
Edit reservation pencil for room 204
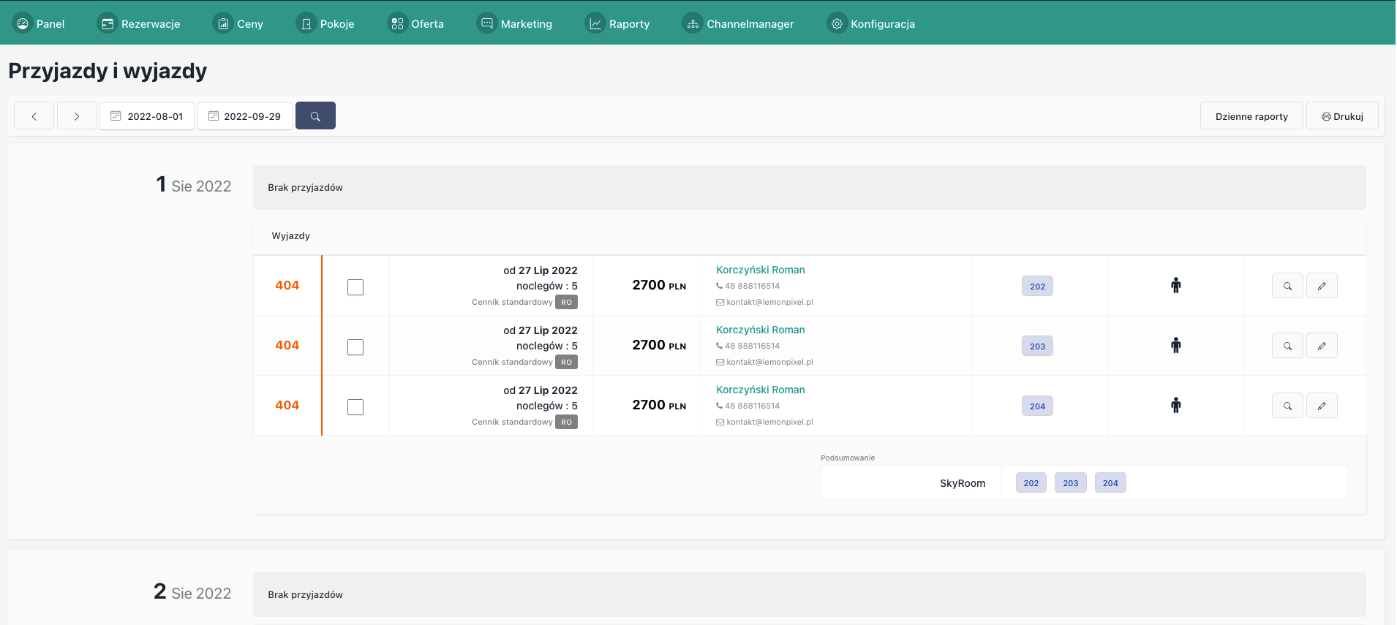coord(1322,406)
